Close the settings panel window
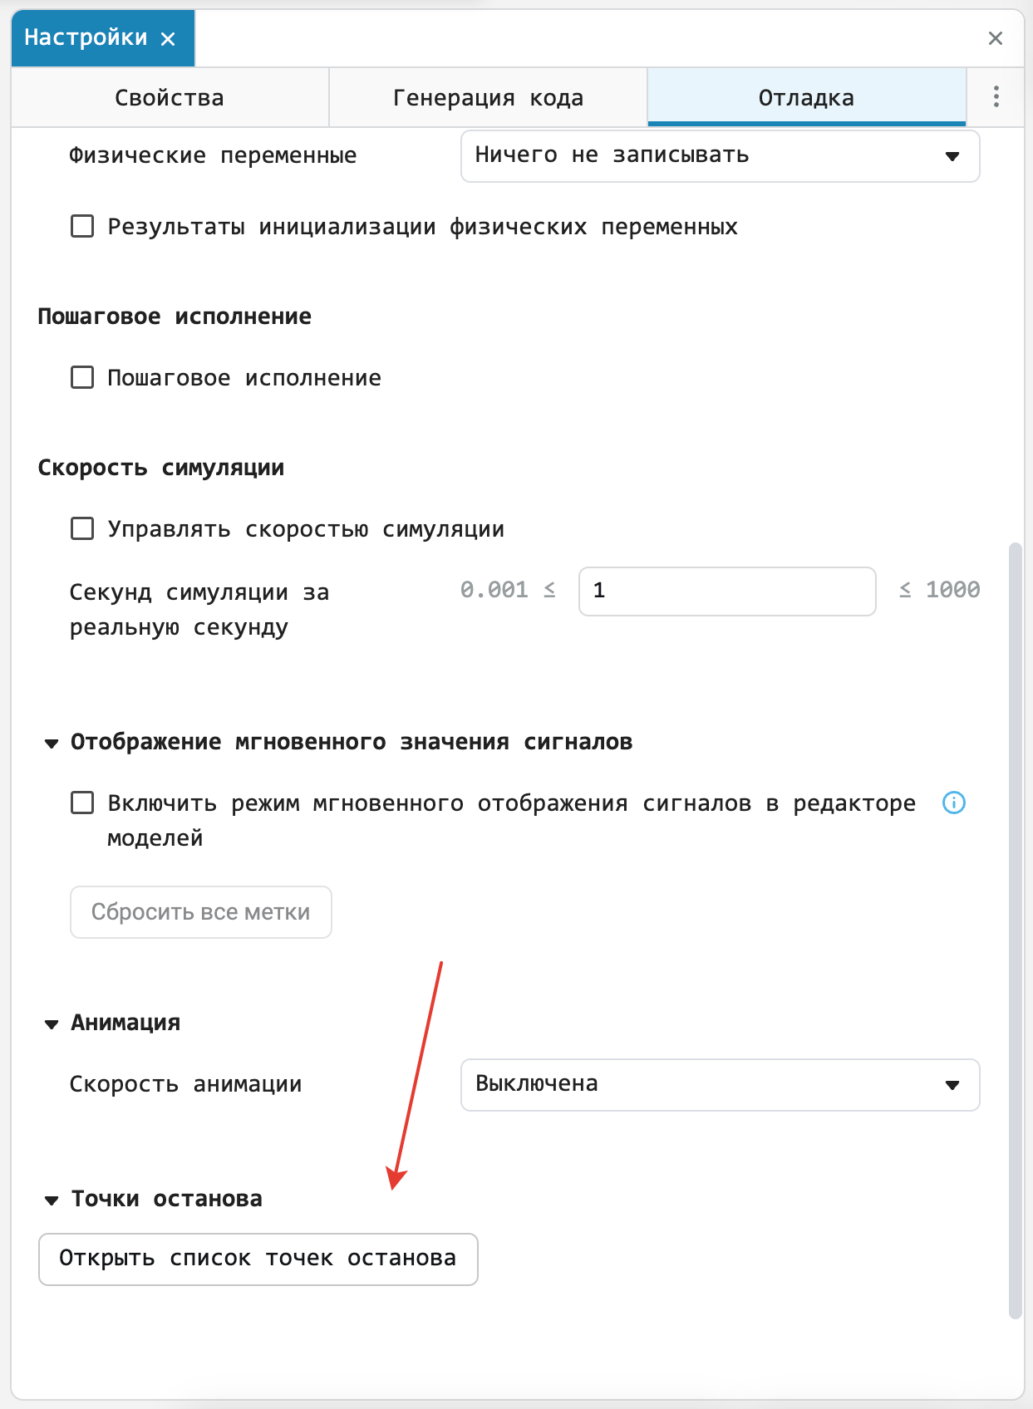The image size is (1033, 1409). point(996,38)
